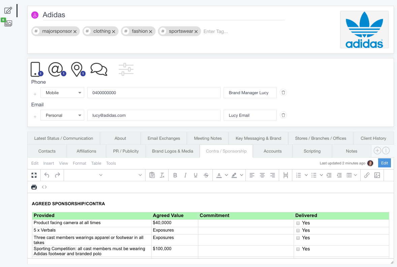Apply highlight color with marker icon
Viewport: 397px width, 267px height.
[x=234, y=175]
